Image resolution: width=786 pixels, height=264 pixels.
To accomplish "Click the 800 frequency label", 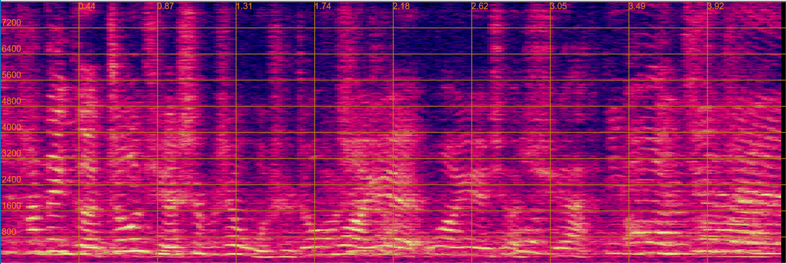I will pyautogui.click(x=9, y=232).
